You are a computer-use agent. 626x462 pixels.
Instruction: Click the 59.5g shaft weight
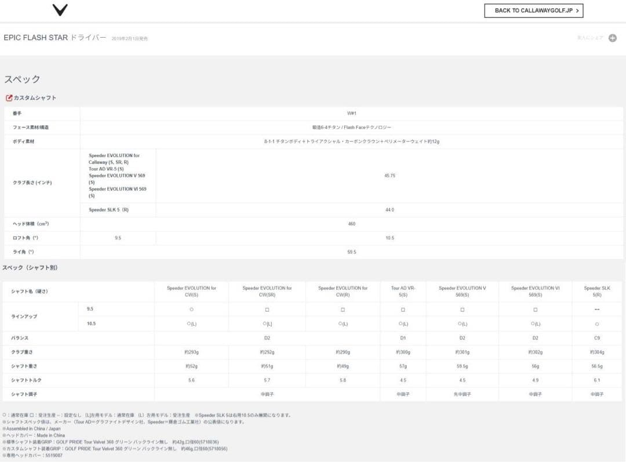point(462,366)
